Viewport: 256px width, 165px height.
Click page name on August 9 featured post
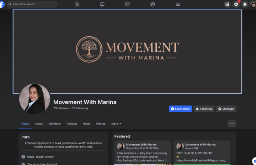(x=200, y=144)
